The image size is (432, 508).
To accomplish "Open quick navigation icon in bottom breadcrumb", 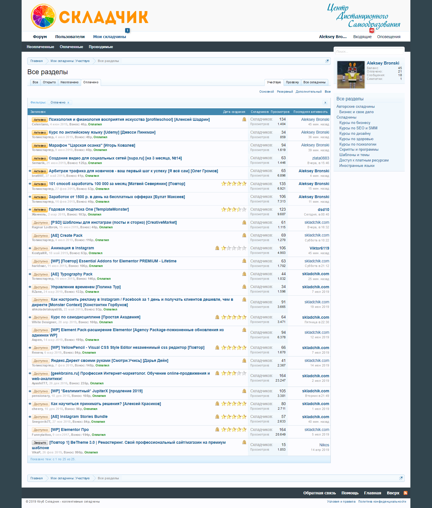I will (401, 478).
